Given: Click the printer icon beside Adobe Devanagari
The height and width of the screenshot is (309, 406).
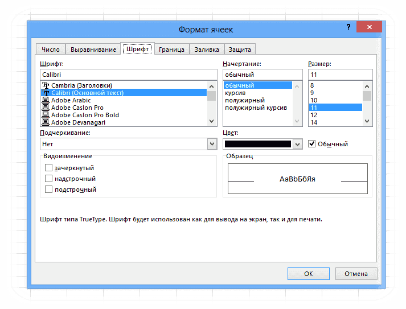Looking at the screenshot, I should [46, 122].
